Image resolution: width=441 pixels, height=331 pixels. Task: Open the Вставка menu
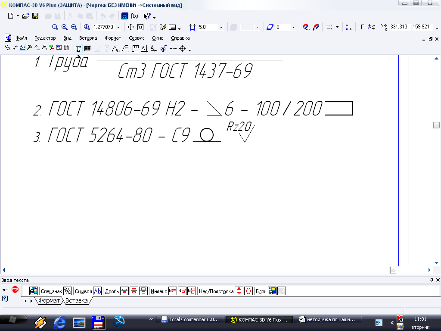point(88,38)
